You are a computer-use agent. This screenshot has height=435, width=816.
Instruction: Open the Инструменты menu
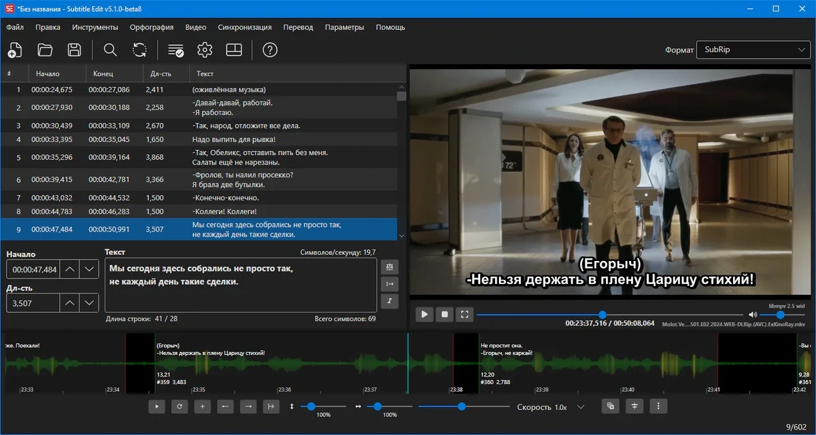pyautogui.click(x=95, y=27)
